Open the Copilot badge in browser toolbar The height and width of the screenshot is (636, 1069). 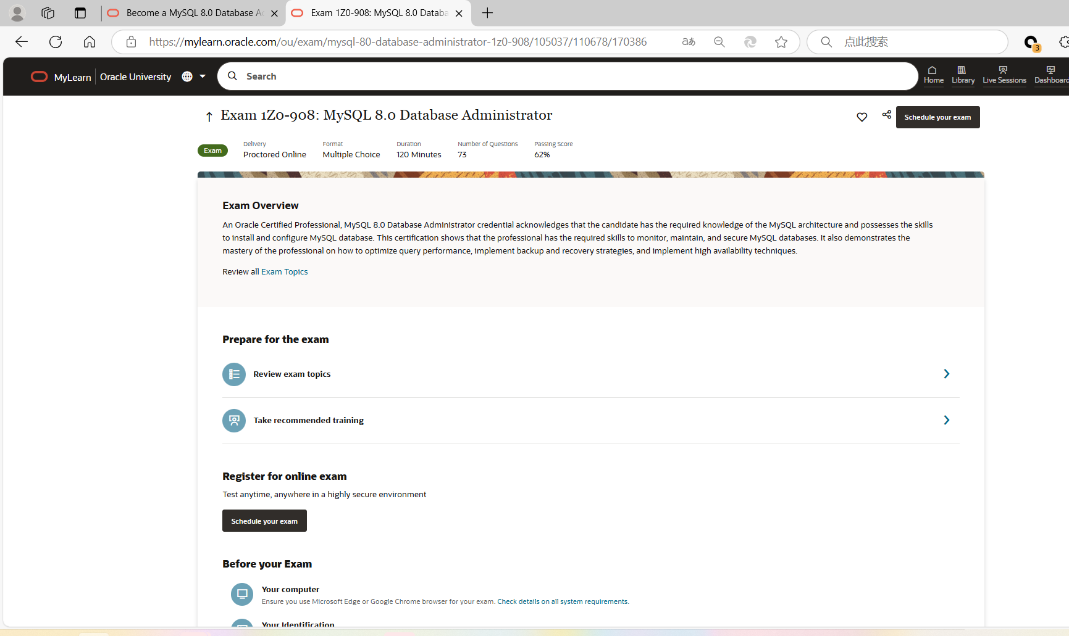pos(1031,42)
